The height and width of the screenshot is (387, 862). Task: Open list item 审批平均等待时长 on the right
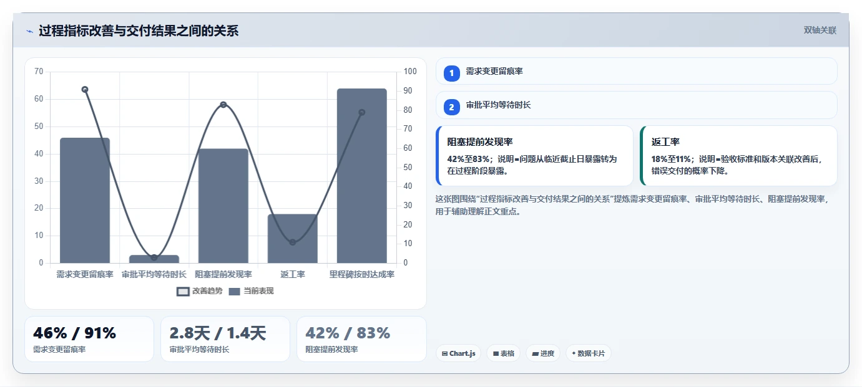click(637, 105)
